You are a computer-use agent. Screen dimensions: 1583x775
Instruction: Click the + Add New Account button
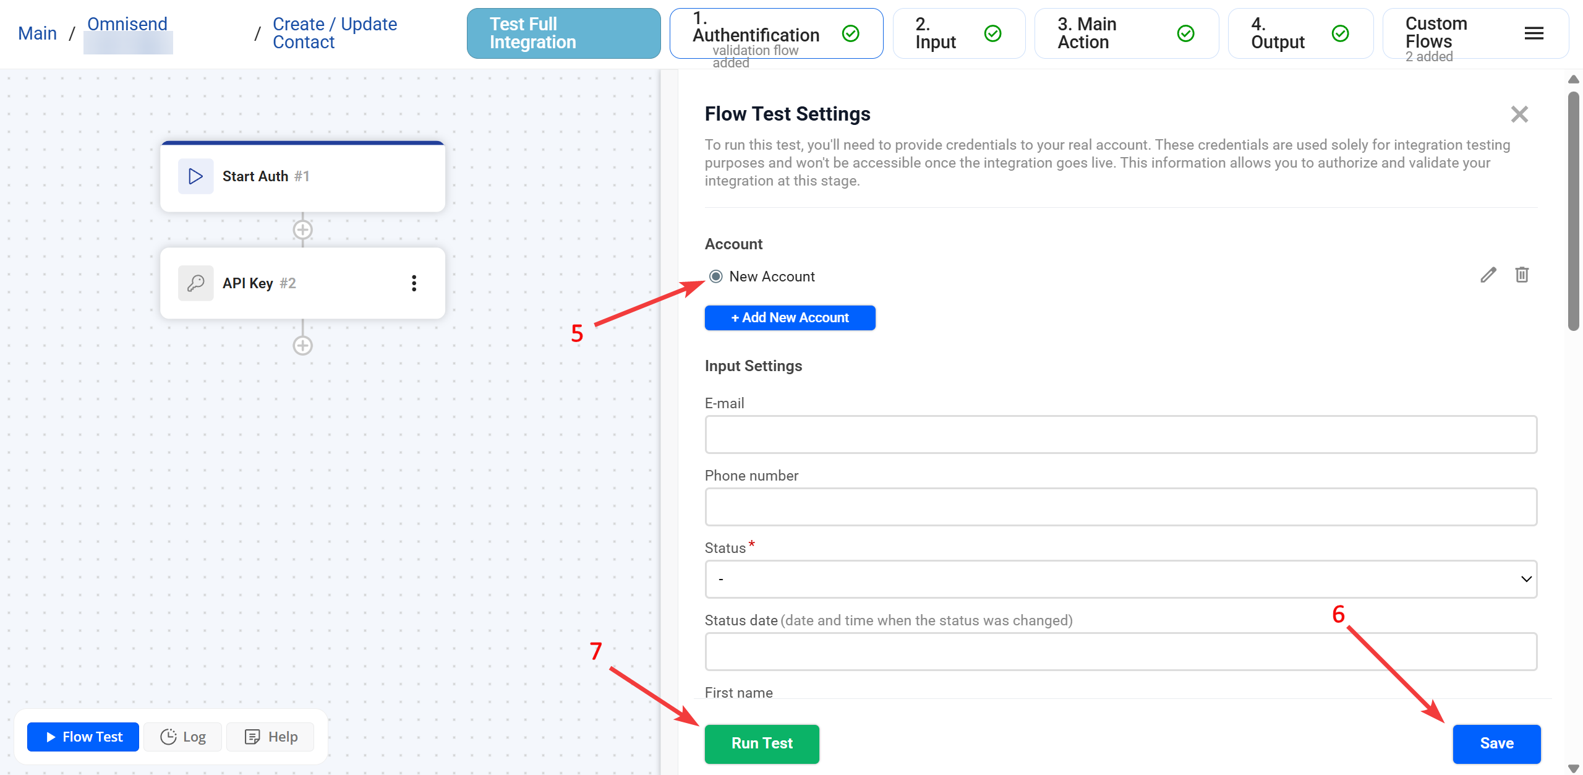pos(790,318)
